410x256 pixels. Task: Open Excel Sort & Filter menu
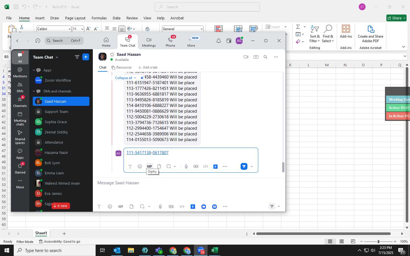(x=315, y=34)
